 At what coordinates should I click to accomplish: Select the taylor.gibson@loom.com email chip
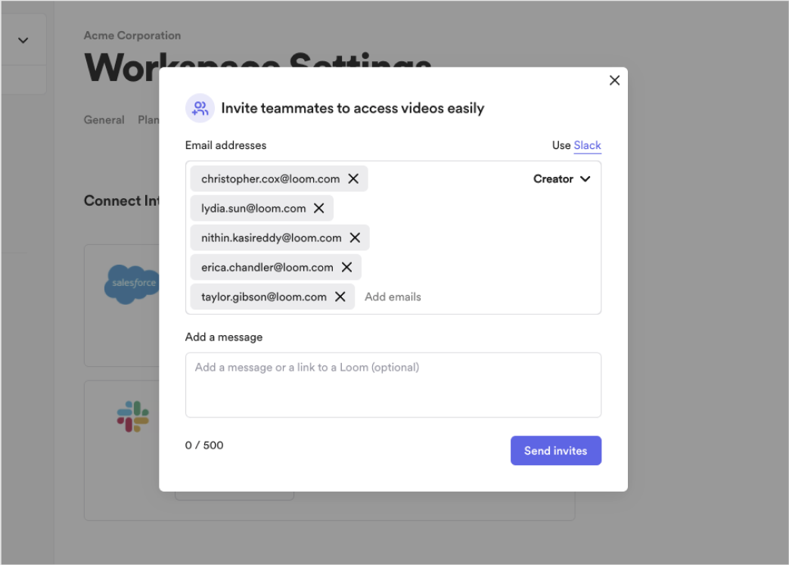point(263,296)
